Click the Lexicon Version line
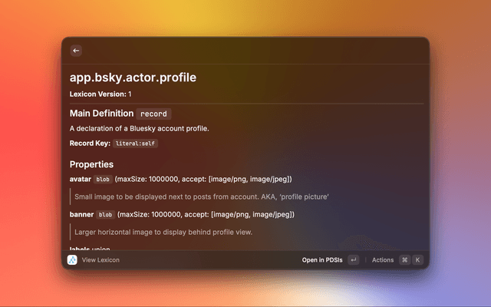Image resolution: width=491 pixels, height=307 pixels. coord(101,94)
